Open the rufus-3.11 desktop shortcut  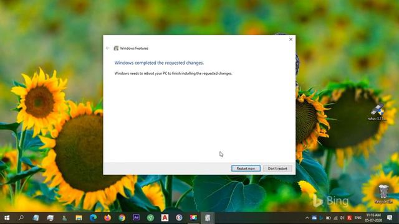coord(377,112)
